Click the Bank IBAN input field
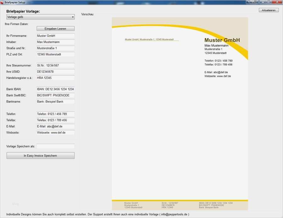The width and height of the screenshot is (283, 218). 55,89
